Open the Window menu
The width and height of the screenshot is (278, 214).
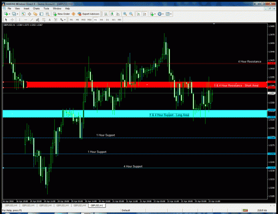click(x=57, y=8)
